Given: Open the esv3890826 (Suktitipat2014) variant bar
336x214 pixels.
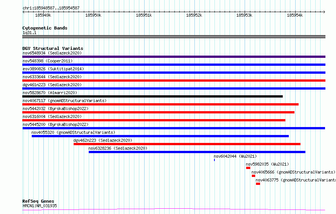Looking at the screenshot, I should coord(174,73).
